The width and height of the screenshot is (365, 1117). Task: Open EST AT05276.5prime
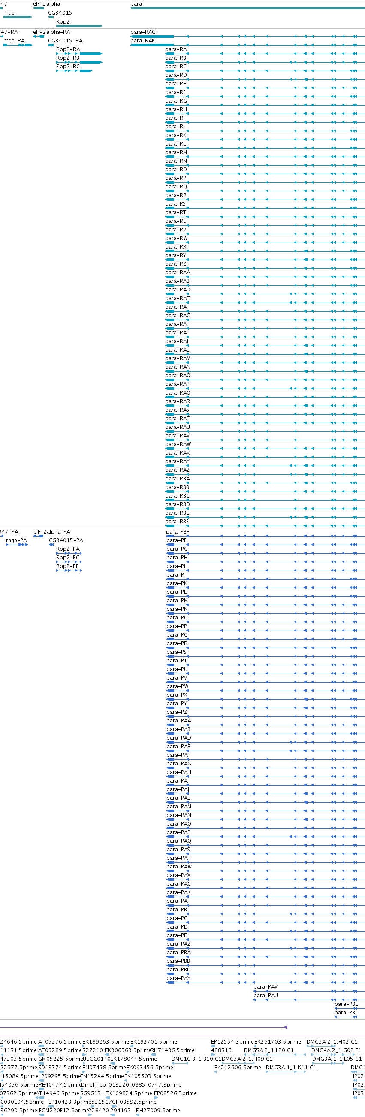[x=60, y=1042]
